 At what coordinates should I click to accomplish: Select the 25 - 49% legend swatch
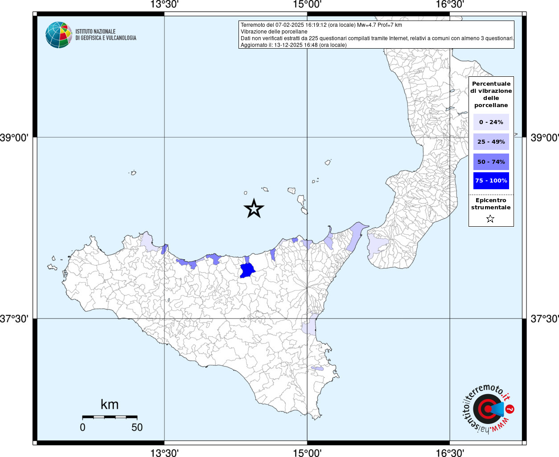point(491,141)
